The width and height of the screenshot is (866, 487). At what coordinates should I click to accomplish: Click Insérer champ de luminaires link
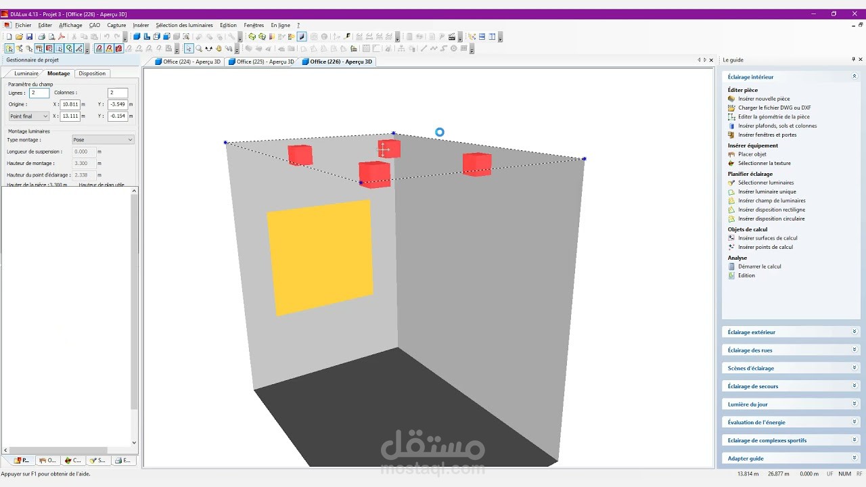[771, 201]
